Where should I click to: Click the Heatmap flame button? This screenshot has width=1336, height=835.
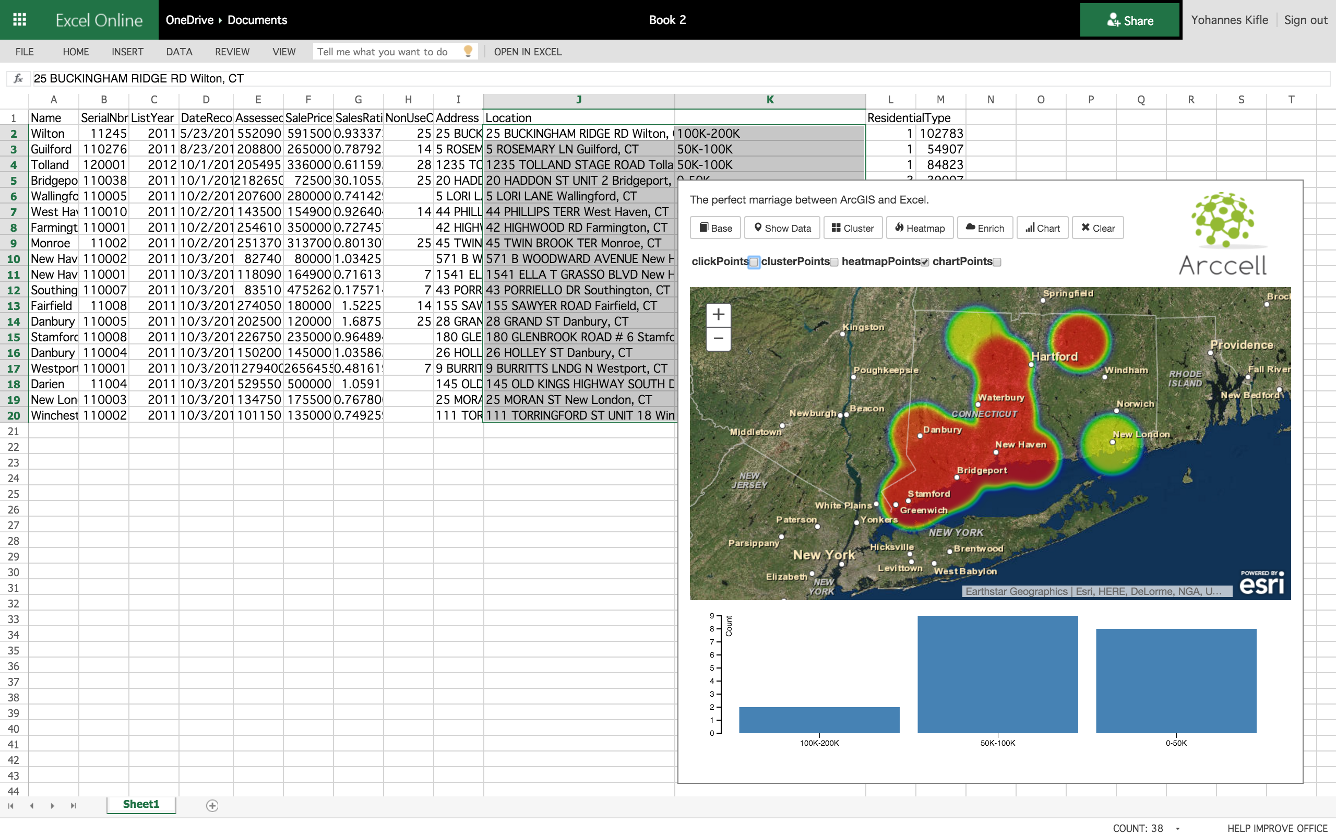pyautogui.click(x=919, y=228)
